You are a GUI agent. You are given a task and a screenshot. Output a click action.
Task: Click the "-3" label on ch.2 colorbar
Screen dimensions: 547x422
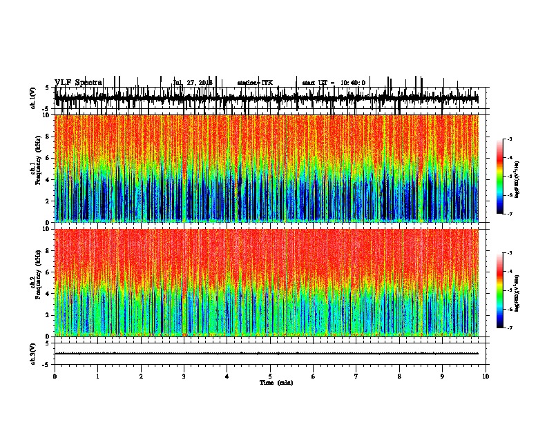(x=510, y=253)
